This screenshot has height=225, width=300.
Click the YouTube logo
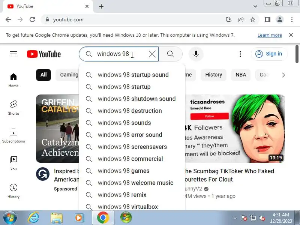44,54
